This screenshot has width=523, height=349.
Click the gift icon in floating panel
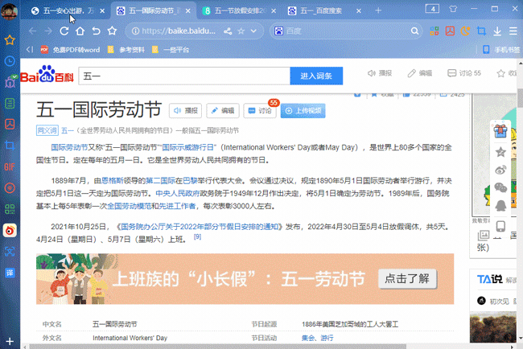pos(500,131)
